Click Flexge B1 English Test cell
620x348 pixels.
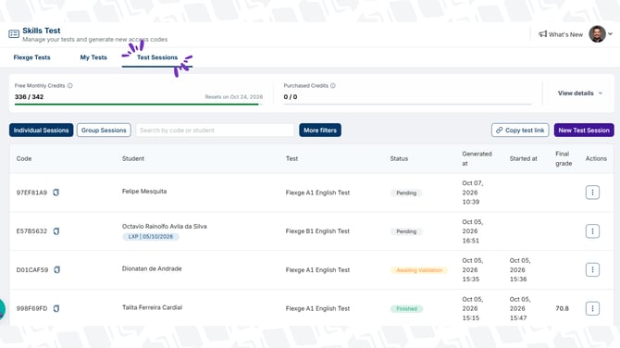coord(317,231)
